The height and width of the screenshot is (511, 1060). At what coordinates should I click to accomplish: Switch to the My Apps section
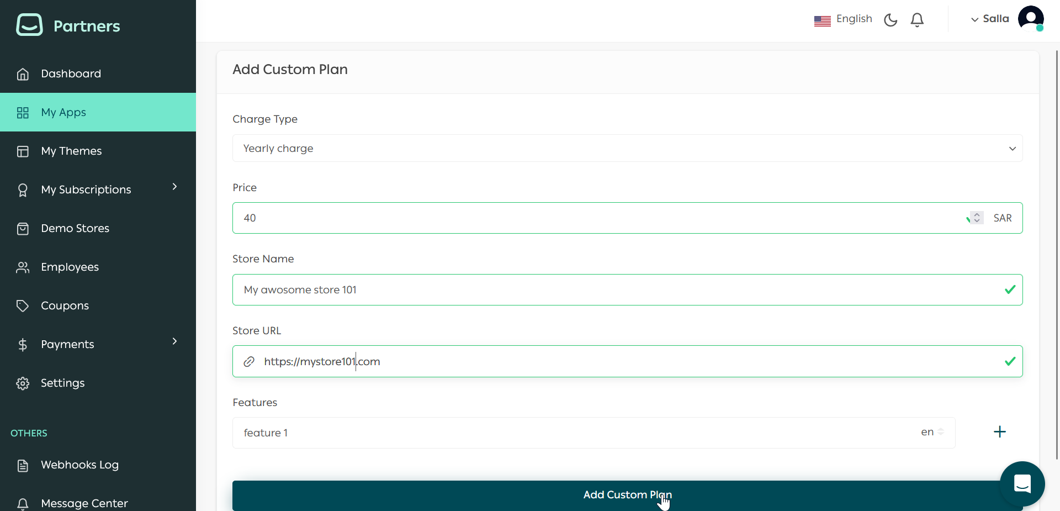(x=63, y=112)
